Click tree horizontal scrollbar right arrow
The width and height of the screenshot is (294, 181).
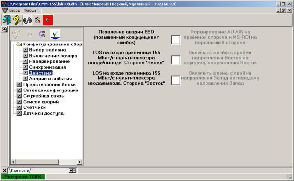80,162
